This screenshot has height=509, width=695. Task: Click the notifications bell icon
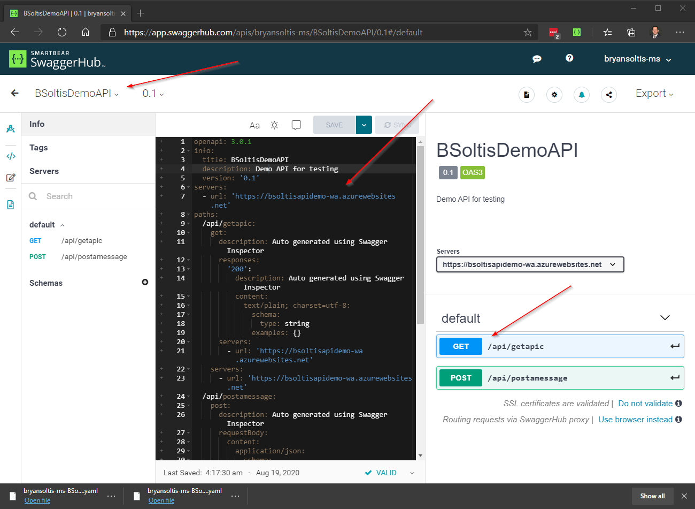pyautogui.click(x=581, y=95)
